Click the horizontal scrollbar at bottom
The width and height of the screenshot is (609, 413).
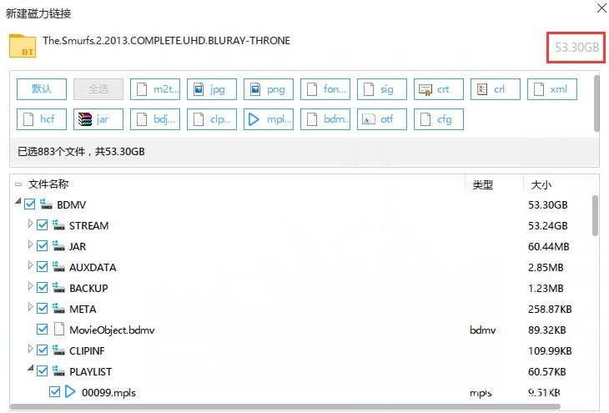point(284,407)
